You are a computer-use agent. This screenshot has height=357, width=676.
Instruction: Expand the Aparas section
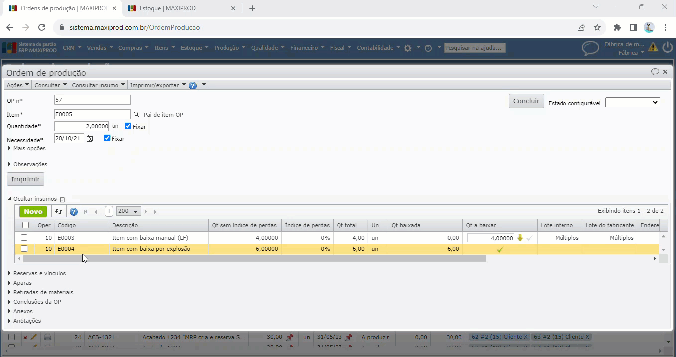tap(20, 283)
